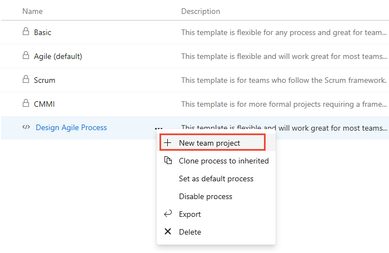Click the lock icon beside Basic
Viewport: 389px width, 253px height.
coord(25,32)
